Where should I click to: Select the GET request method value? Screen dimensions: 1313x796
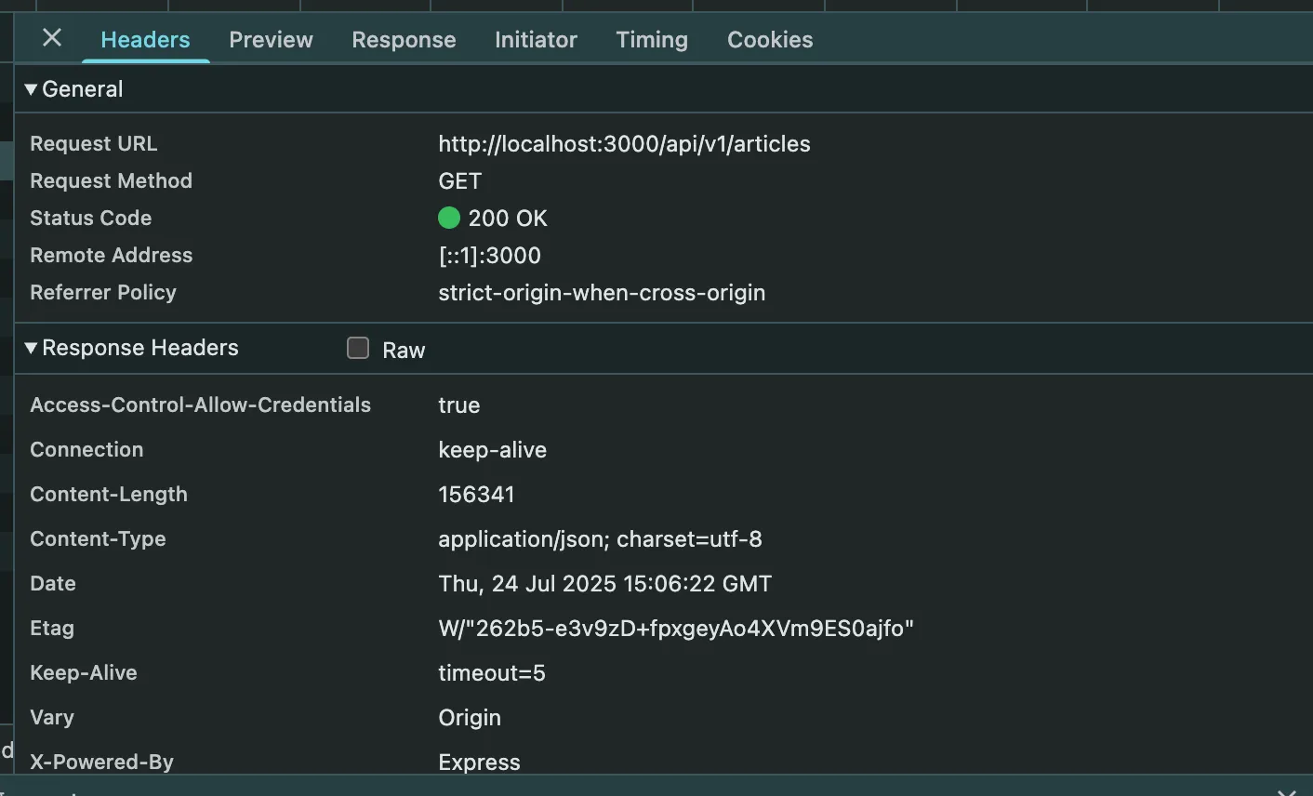coord(459,181)
